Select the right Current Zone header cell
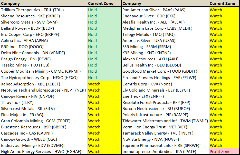 tap(224, 4)
